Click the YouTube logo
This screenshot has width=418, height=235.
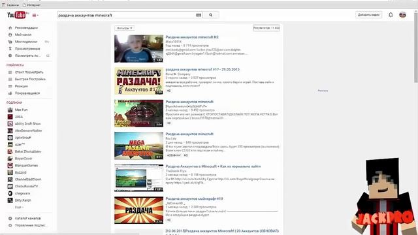[x=16, y=15]
